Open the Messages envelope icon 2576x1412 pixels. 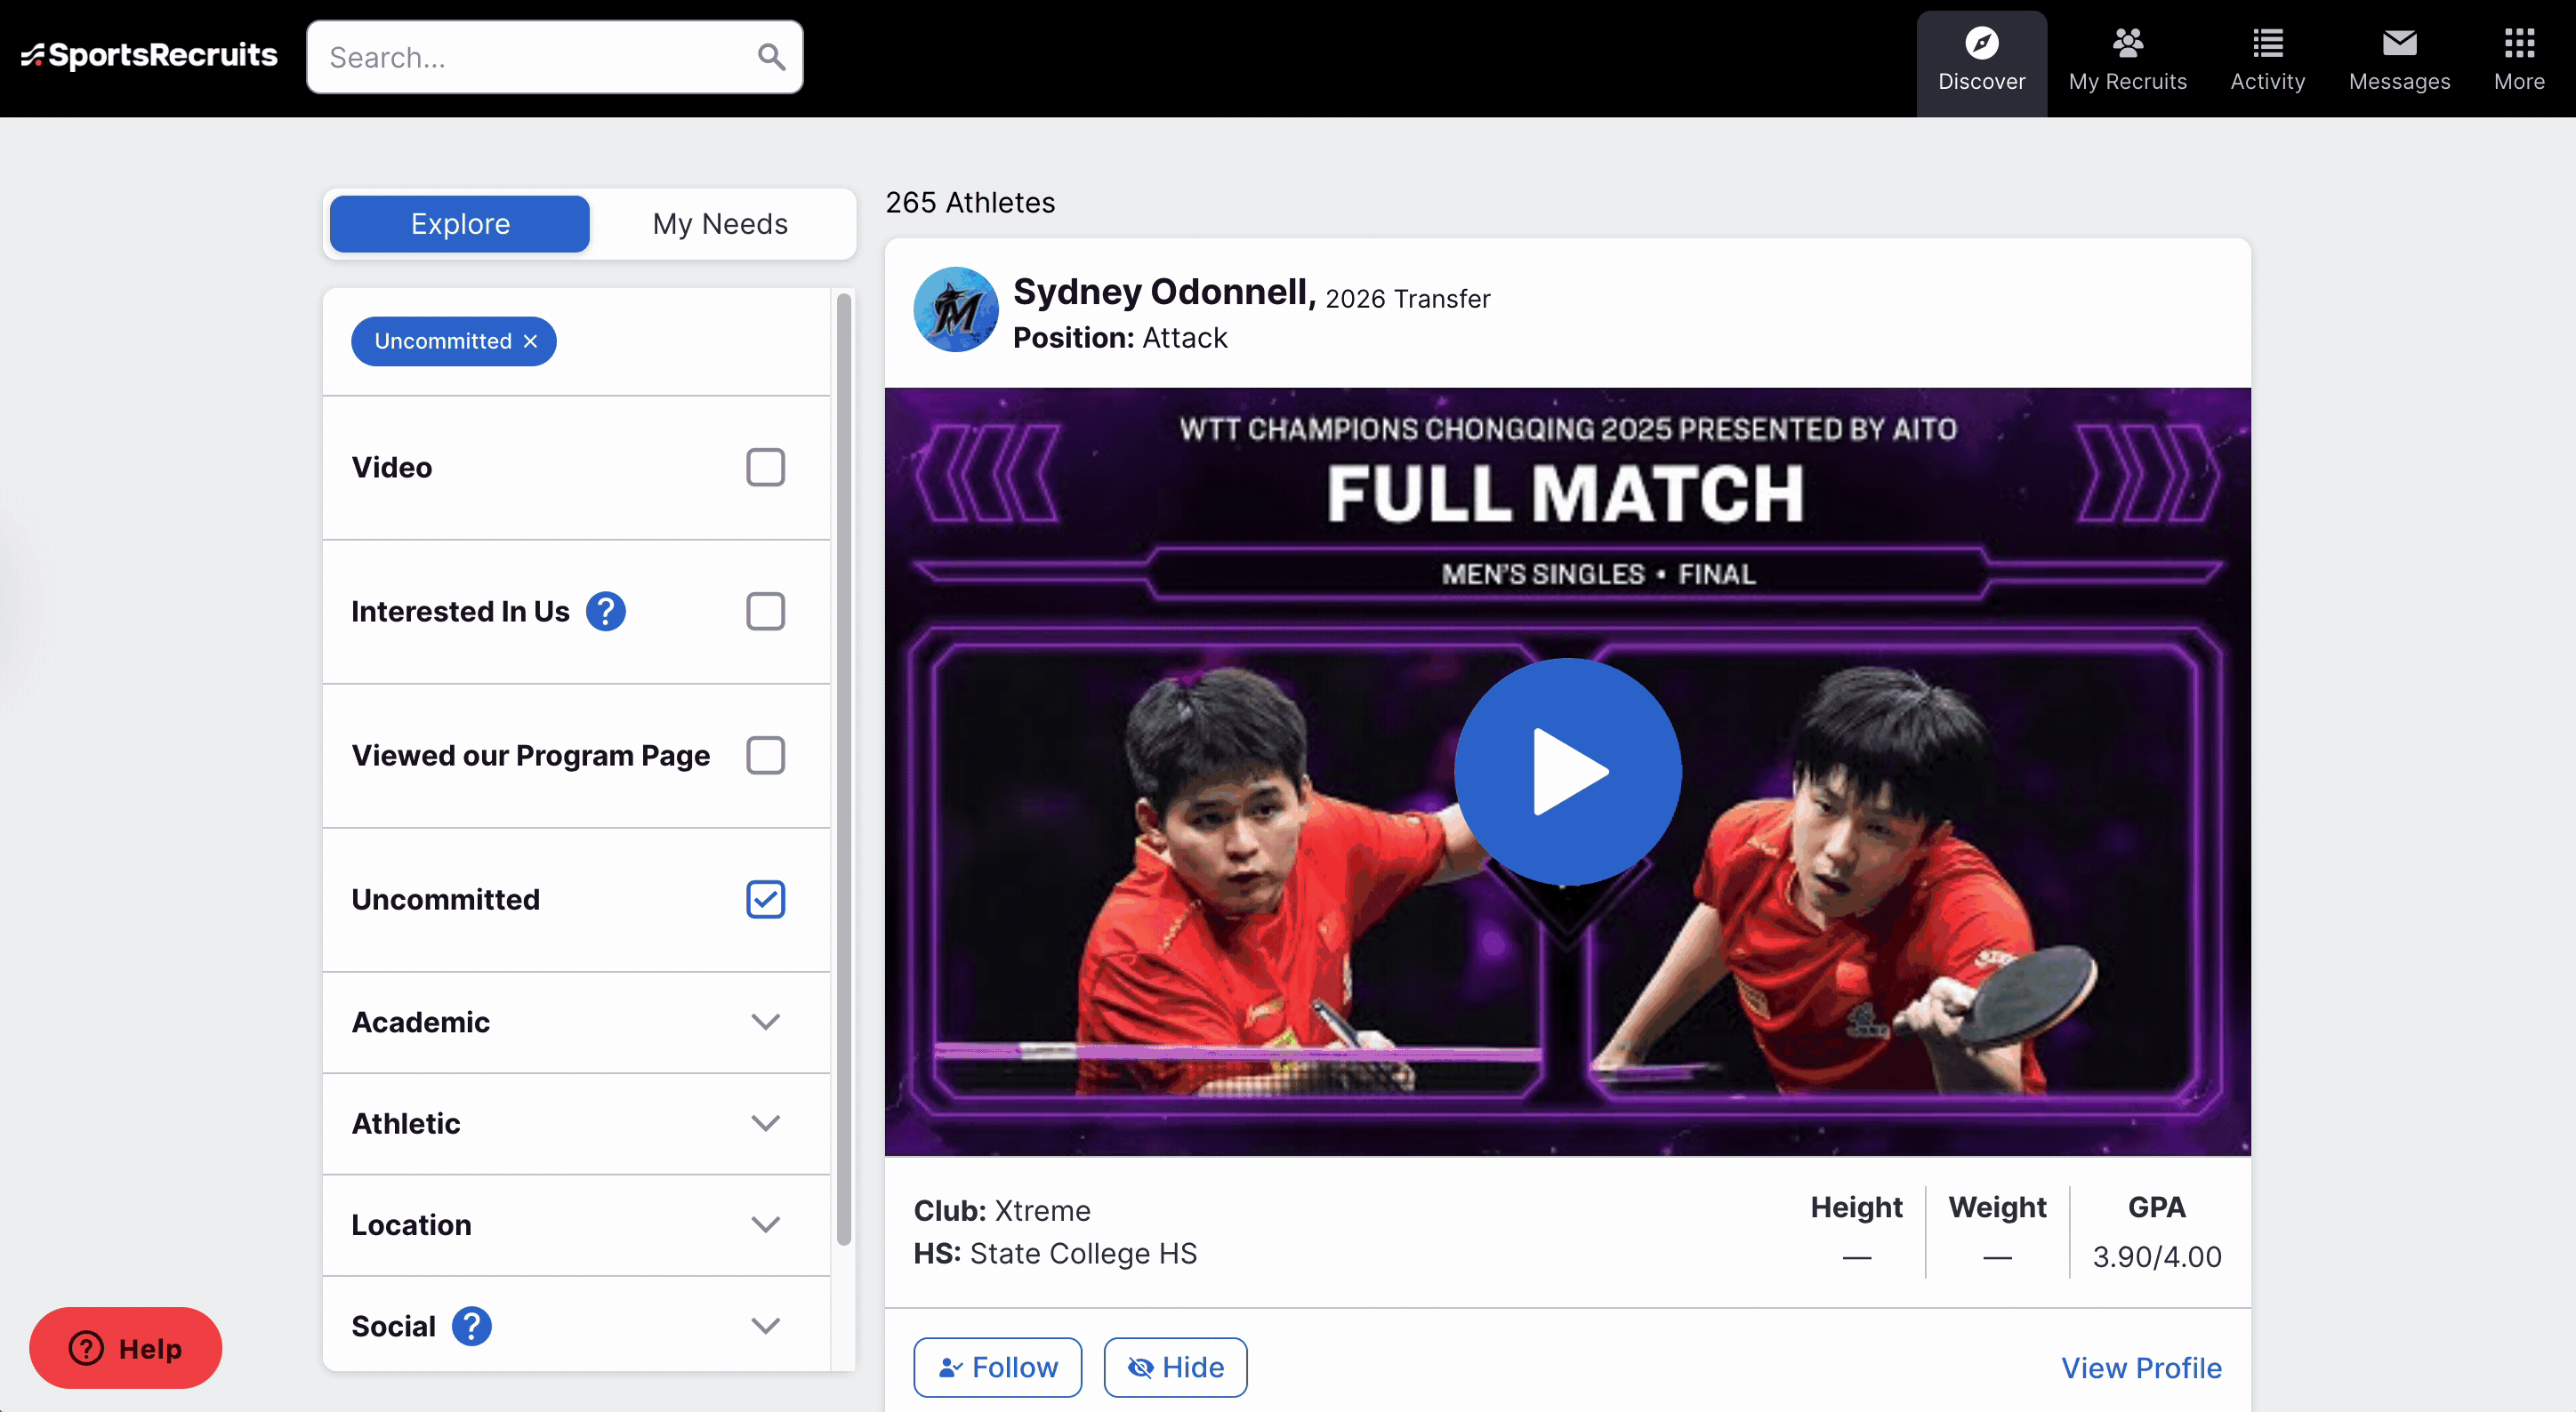tap(2398, 43)
